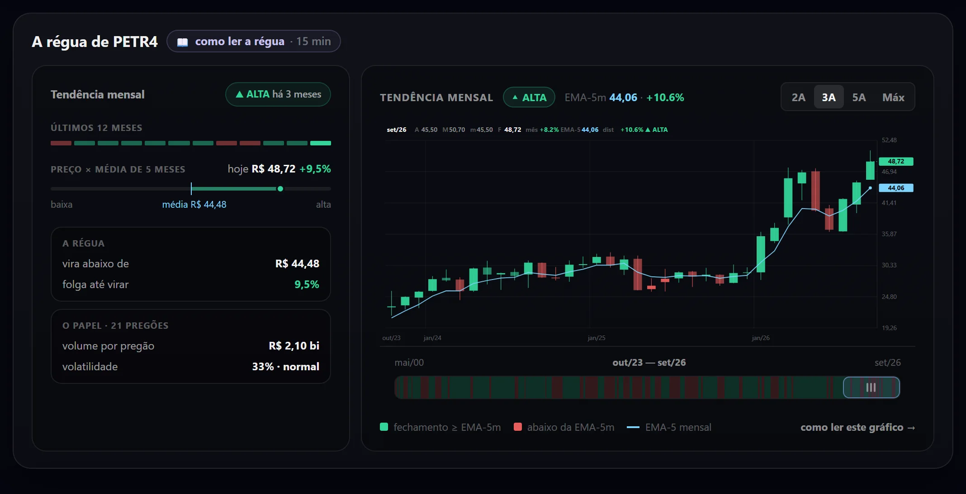
Task: Click the timeline range handle grip icon
Action: (871, 387)
